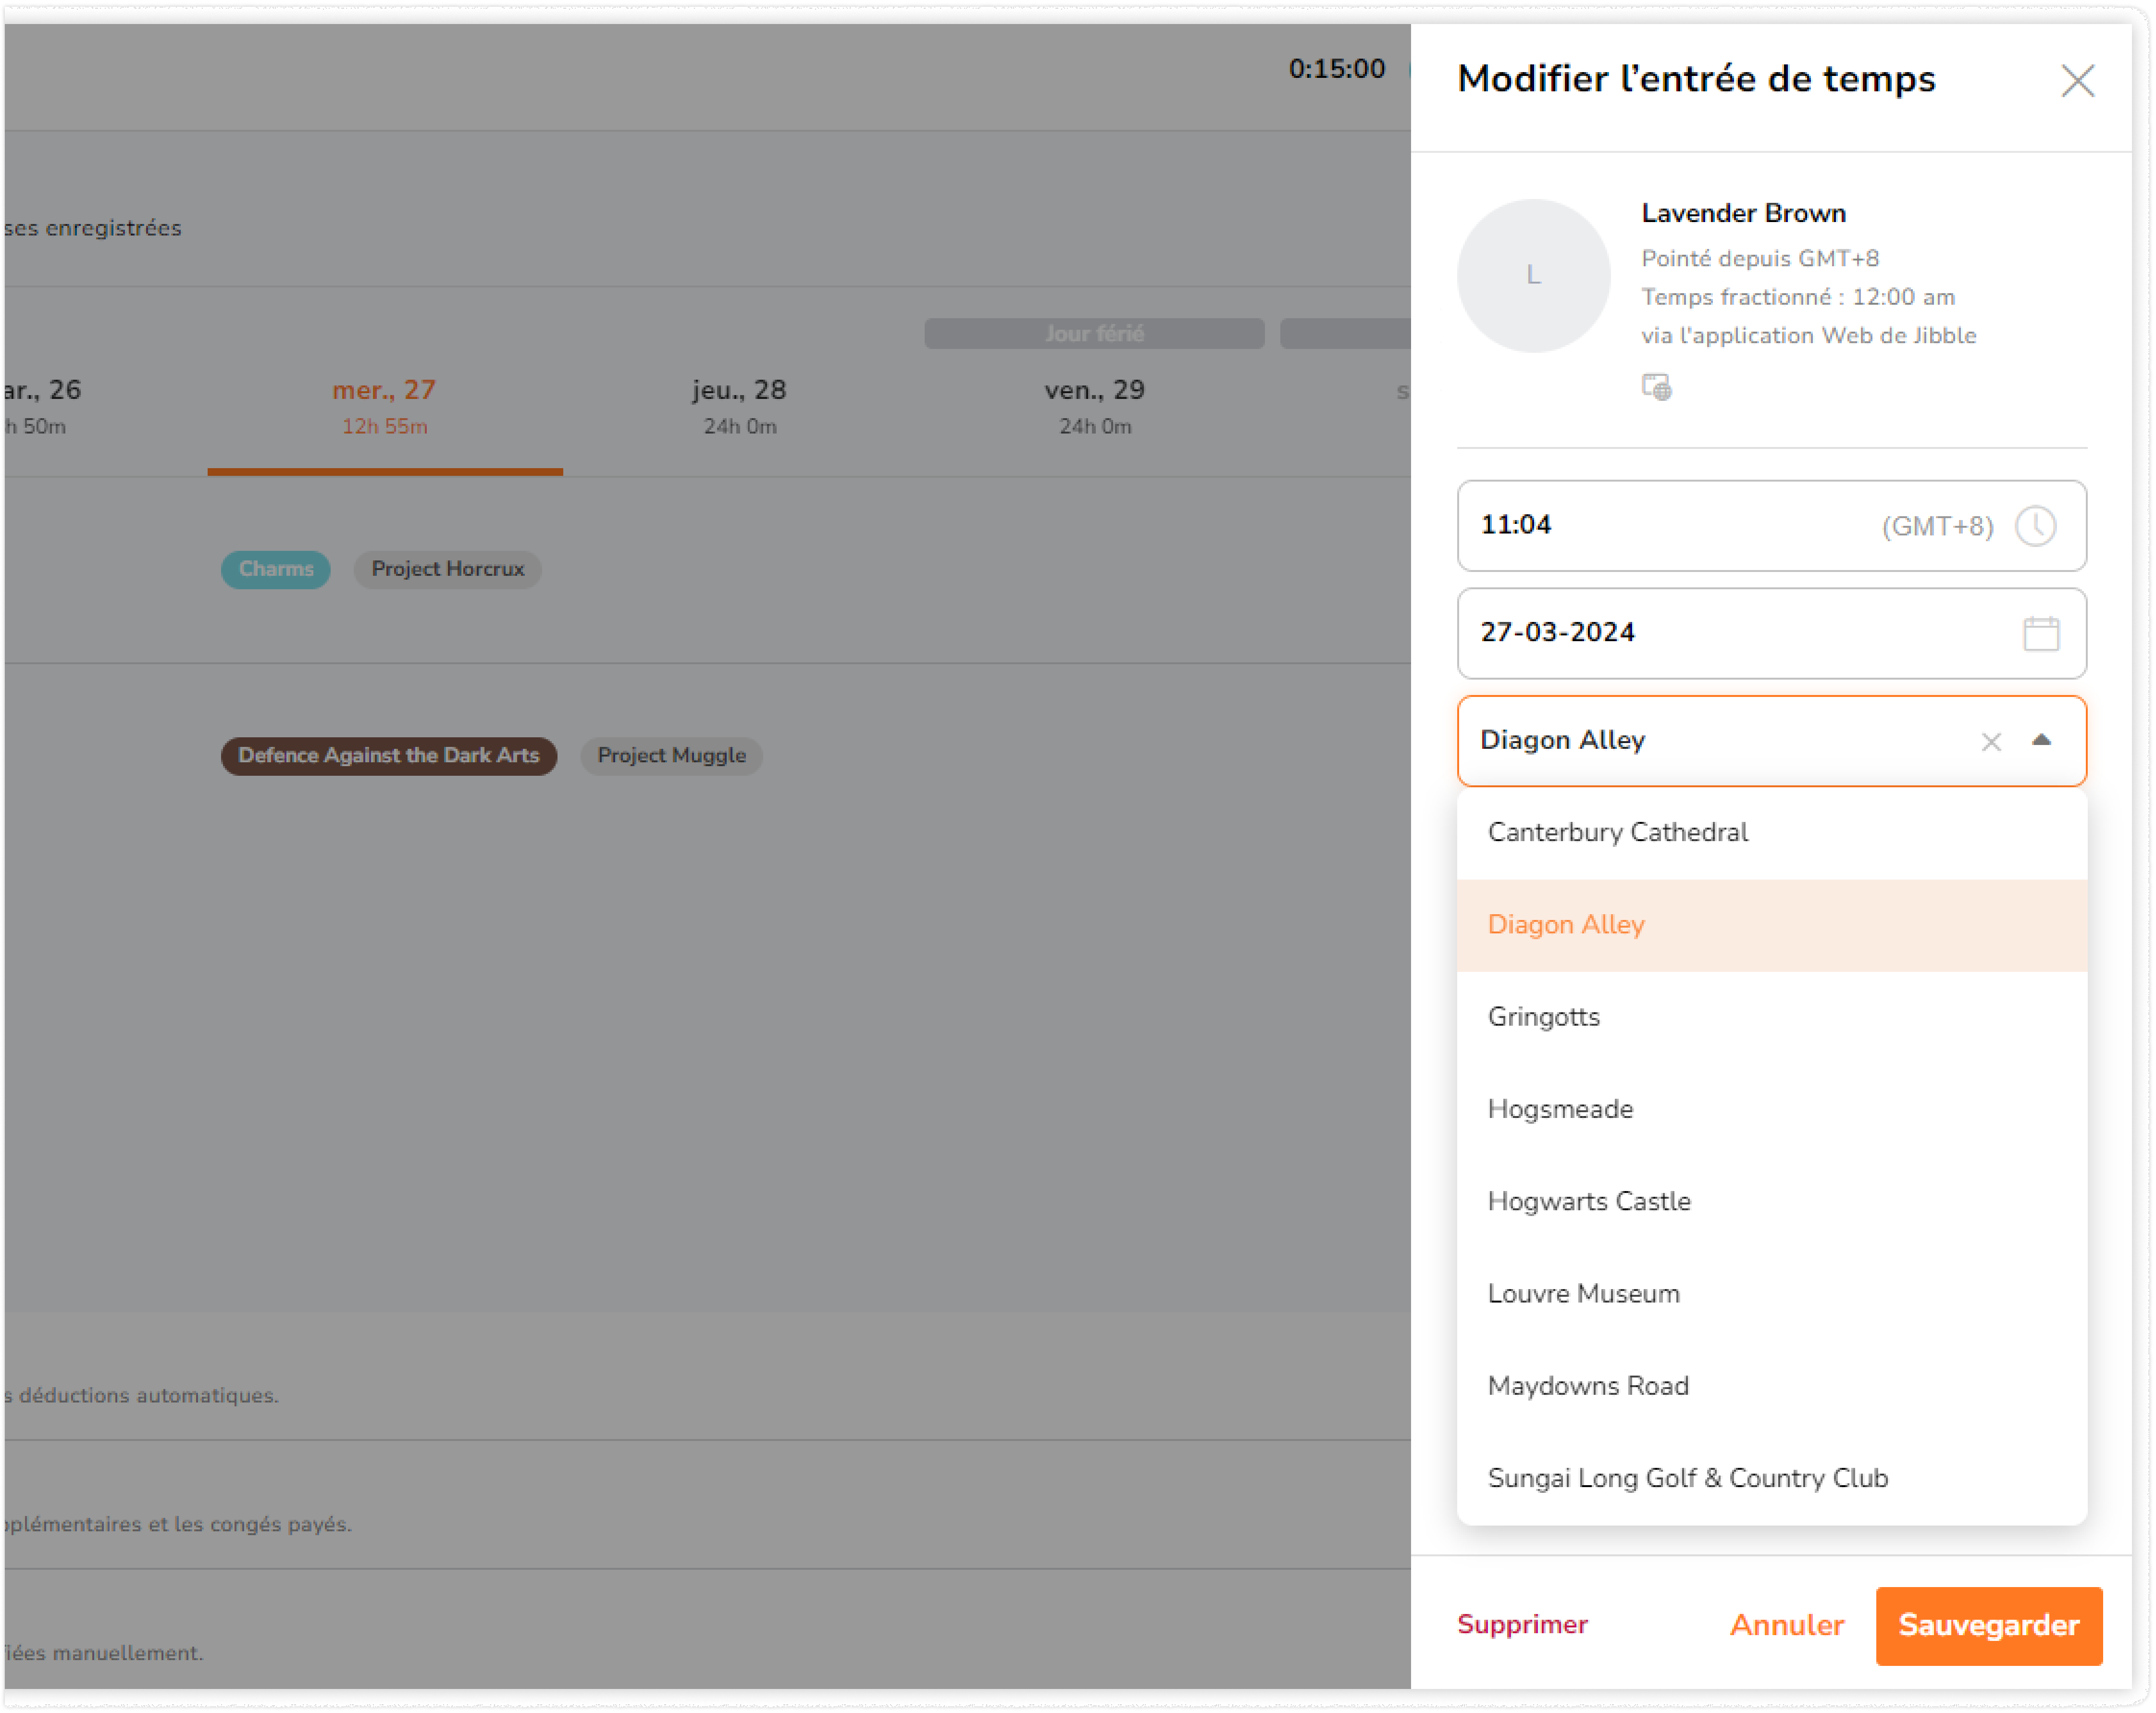
Task: Open the calendar icon in date field
Action: pos(2040,633)
